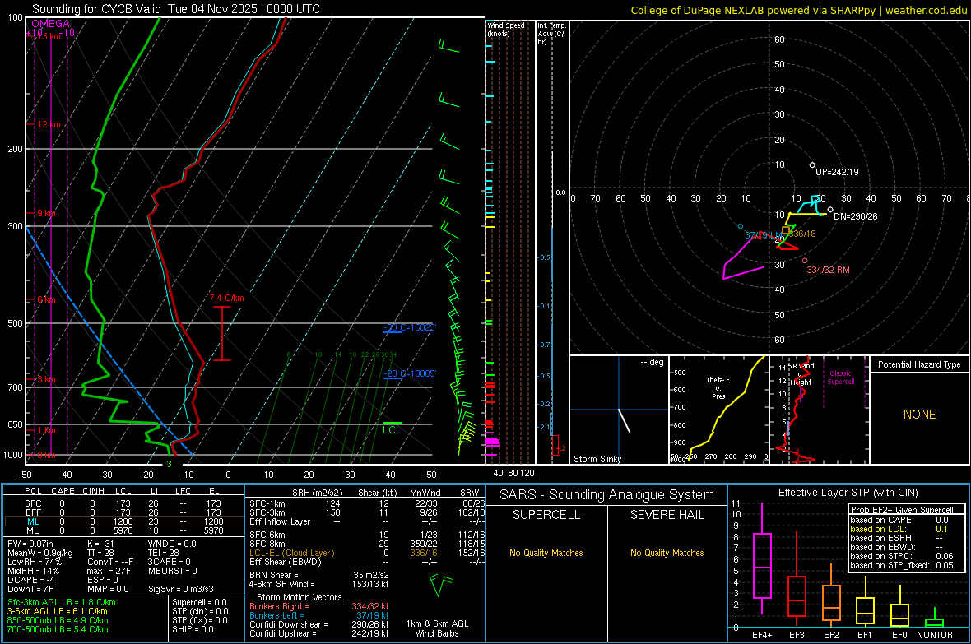Click the Storm Slinky caption
971x644 pixels.
[597, 459]
